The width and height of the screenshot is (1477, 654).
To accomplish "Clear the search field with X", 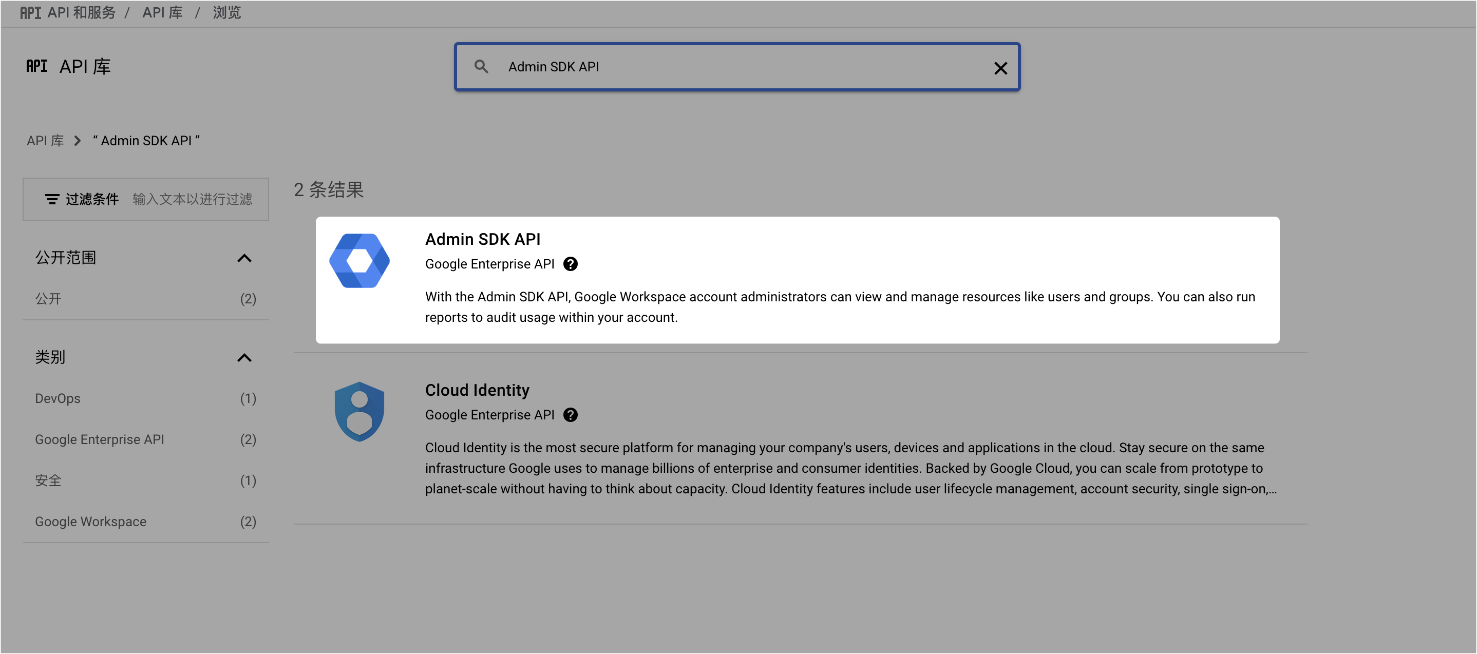I will click(1000, 68).
